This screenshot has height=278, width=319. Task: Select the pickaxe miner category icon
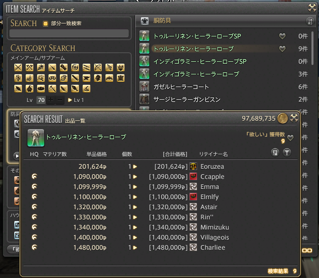point(52,89)
